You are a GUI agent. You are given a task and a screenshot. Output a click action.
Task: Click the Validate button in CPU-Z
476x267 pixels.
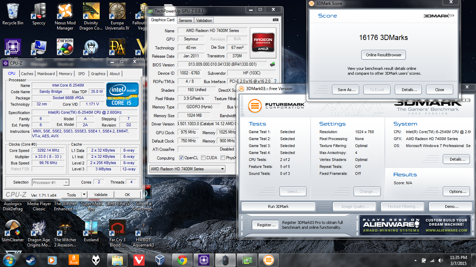click(101, 195)
